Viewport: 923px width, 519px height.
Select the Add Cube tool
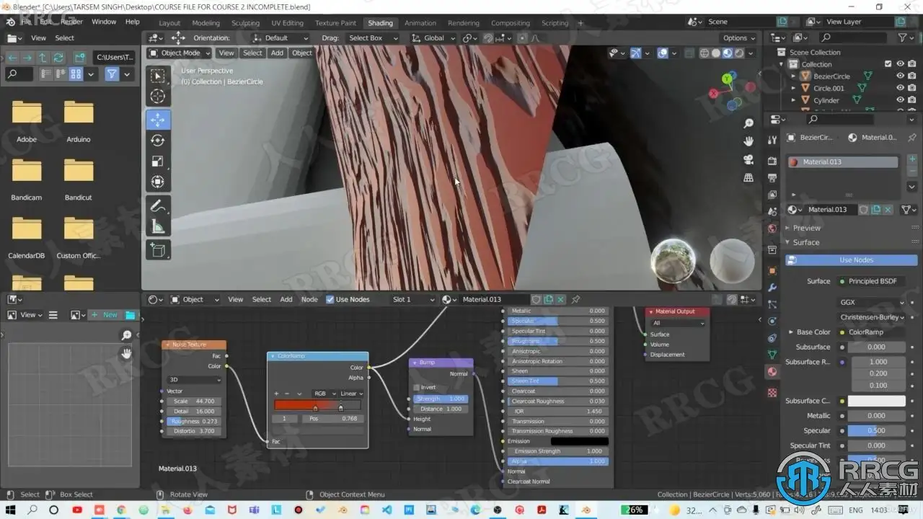[x=158, y=250]
